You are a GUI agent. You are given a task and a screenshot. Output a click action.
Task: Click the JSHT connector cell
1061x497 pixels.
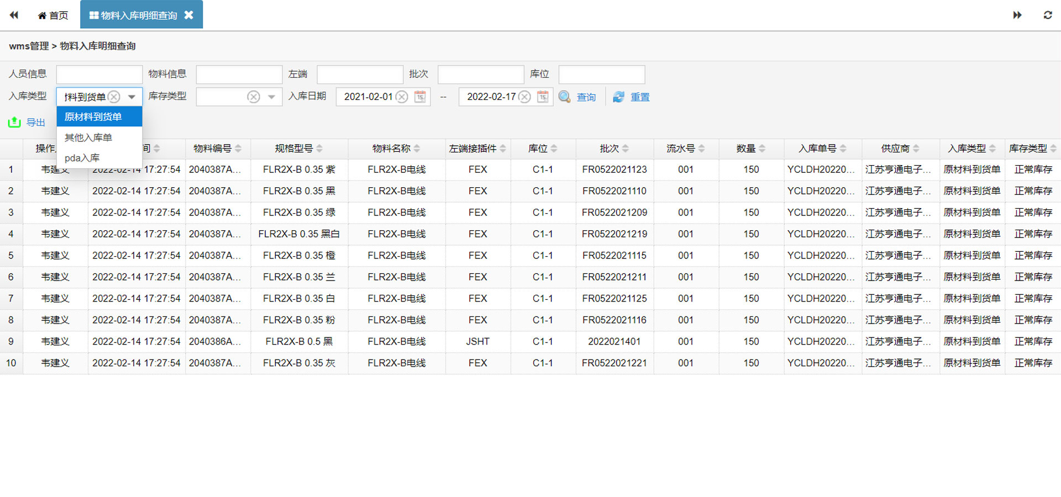click(477, 342)
